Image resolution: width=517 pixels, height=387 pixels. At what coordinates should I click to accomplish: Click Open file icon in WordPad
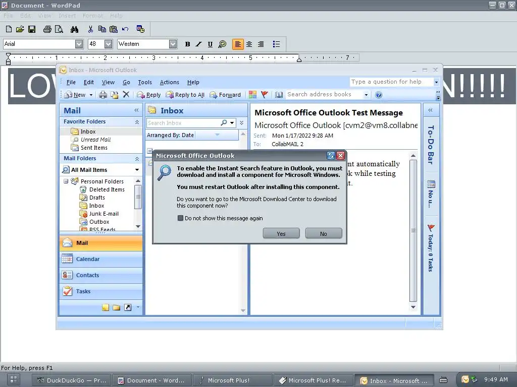(20, 29)
